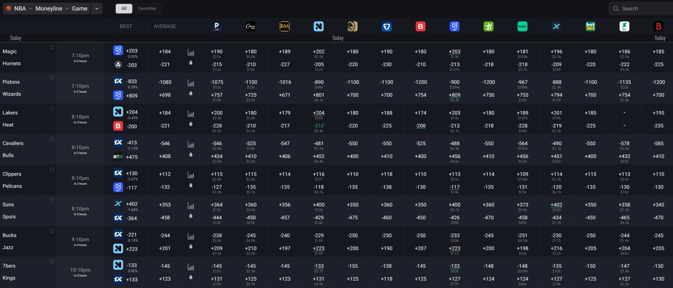Open the odds chart icon for 76ers vs Kings
The height and width of the screenshot is (288, 673).
[x=191, y=267]
